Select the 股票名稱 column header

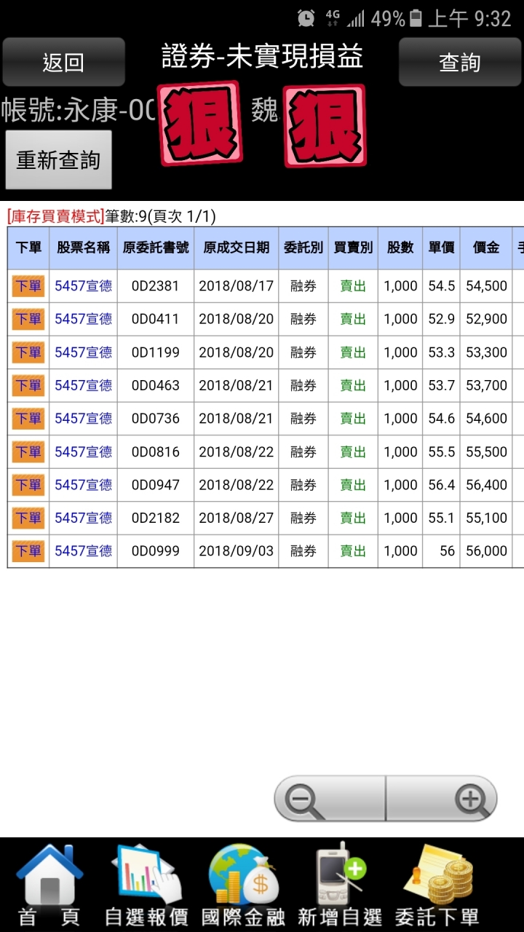click(x=84, y=248)
